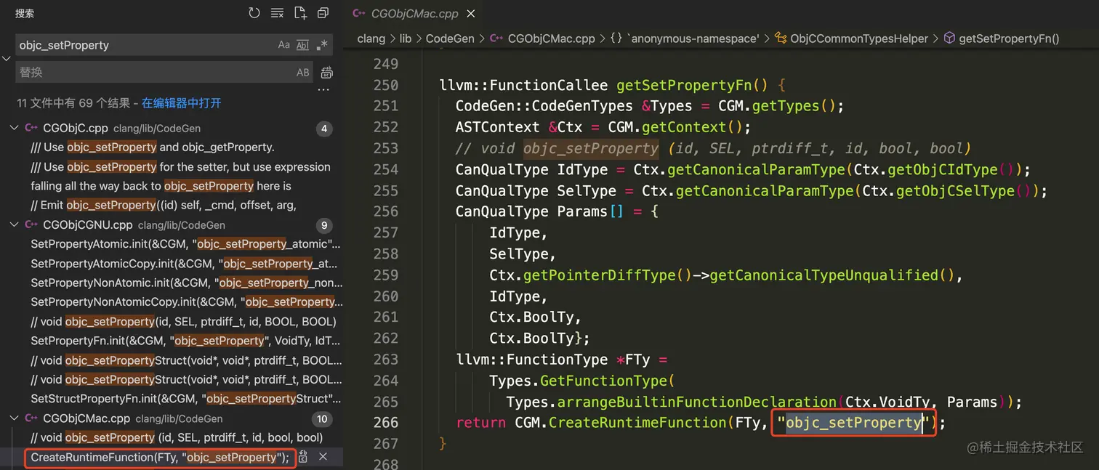Toggle preserve case (AB) in replace
Viewport: 1099px width, 470px height.
(x=303, y=72)
